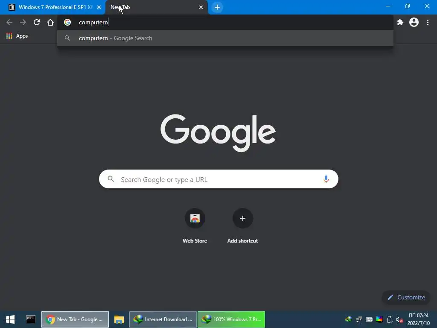The image size is (437, 328).
Task: Click the muted volume tray icon
Action: (399, 319)
